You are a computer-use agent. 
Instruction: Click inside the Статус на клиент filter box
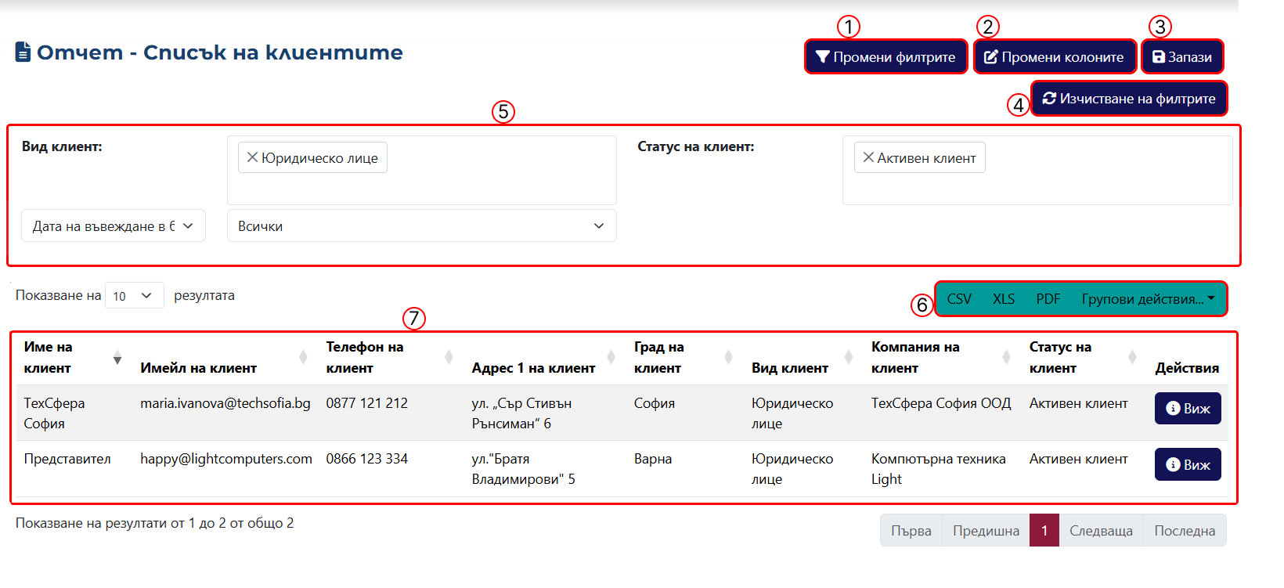[1037, 171]
